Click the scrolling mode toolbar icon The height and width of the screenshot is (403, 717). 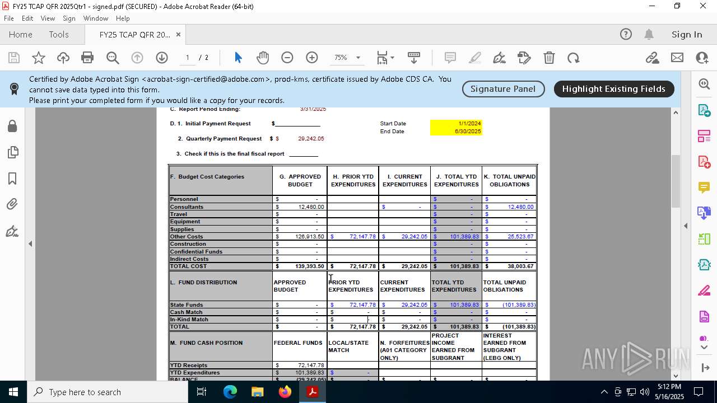(x=414, y=58)
